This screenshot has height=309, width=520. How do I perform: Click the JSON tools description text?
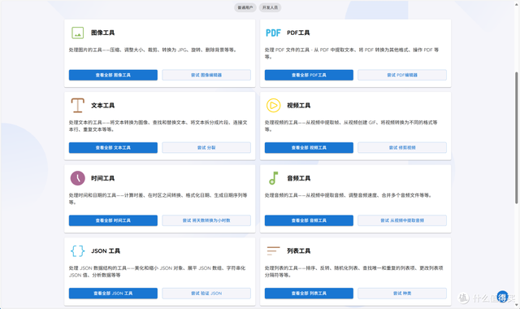[157, 271]
